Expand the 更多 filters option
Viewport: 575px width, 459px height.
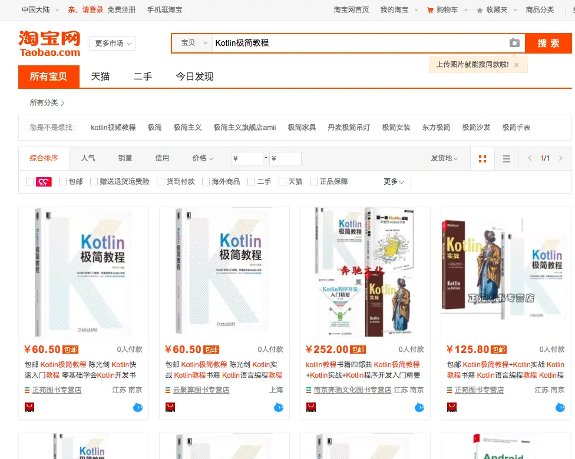click(x=394, y=181)
